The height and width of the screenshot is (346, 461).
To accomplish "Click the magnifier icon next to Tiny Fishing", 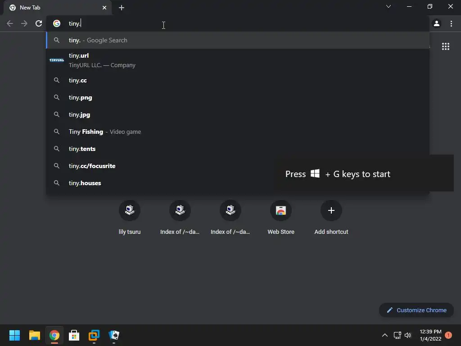I will tap(57, 132).
